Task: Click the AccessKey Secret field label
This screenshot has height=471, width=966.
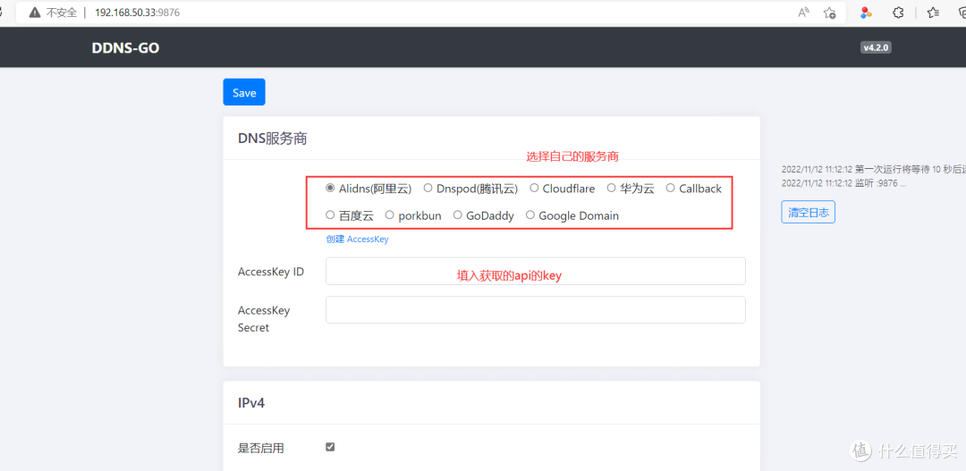Action: [264, 319]
